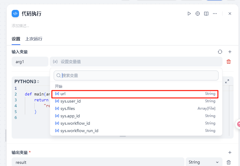Open the PYTHON3 language selector
The width and height of the screenshot is (240, 166).
coord(27,82)
